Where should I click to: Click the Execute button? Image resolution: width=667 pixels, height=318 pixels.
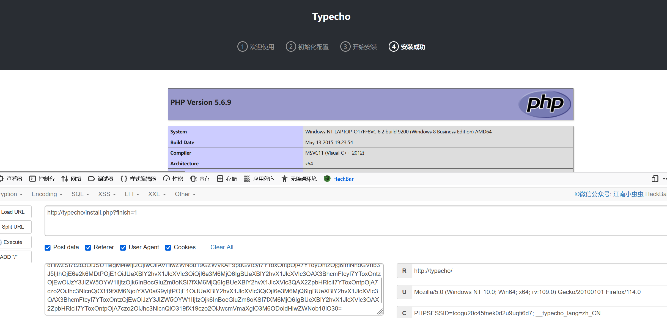(x=15, y=242)
